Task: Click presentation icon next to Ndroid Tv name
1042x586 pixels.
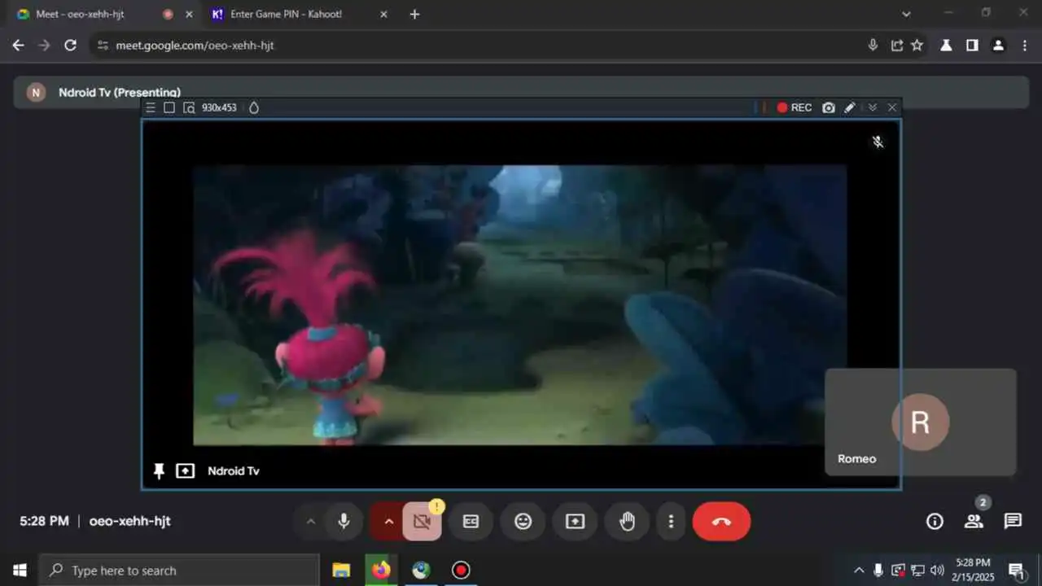Action: 186,471
